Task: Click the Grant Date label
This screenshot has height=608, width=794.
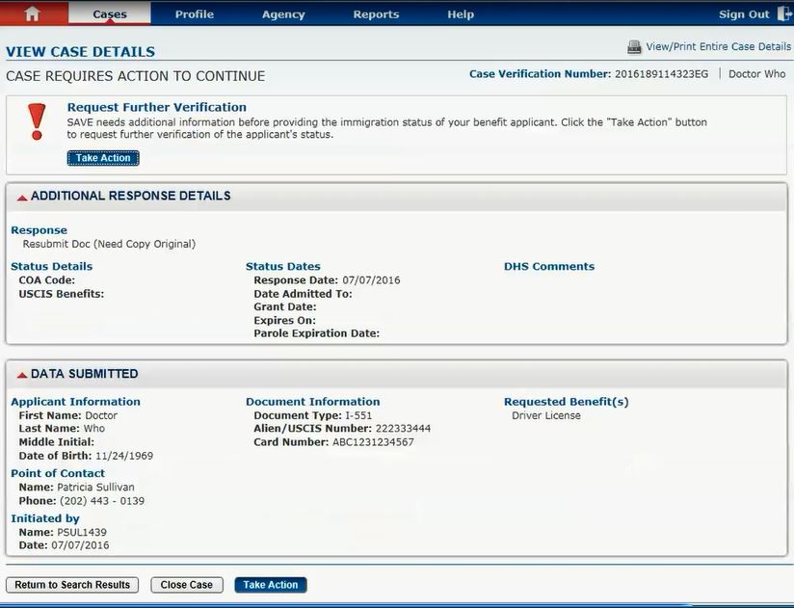Action: 285,306
